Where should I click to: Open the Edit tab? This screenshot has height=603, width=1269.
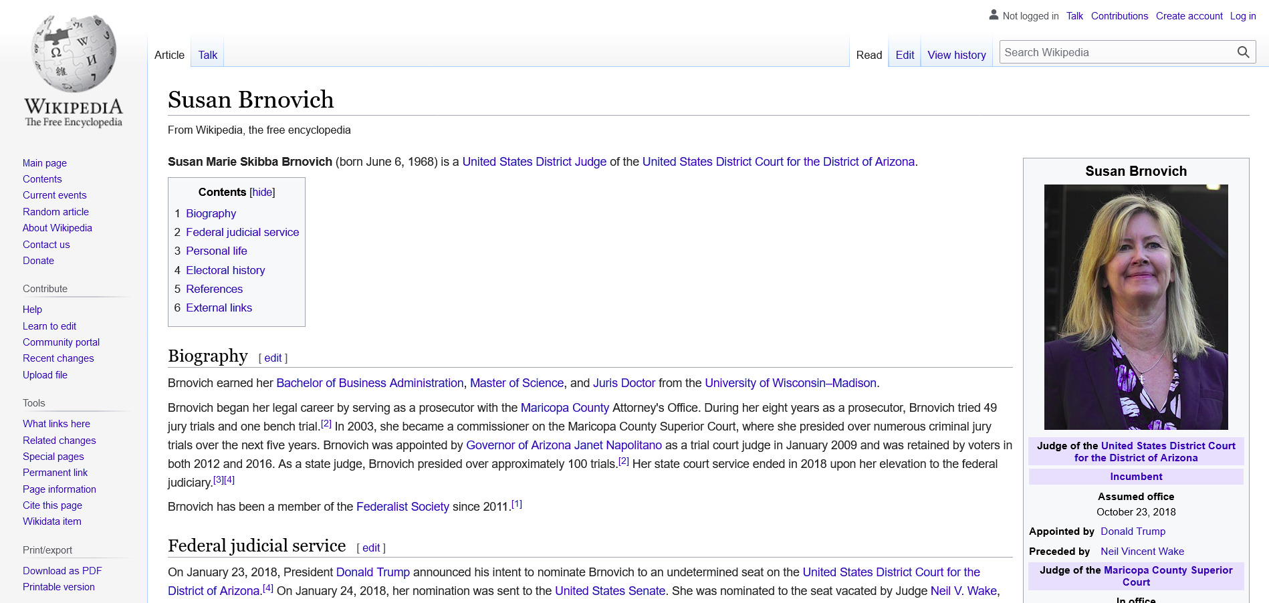point(905,55)
